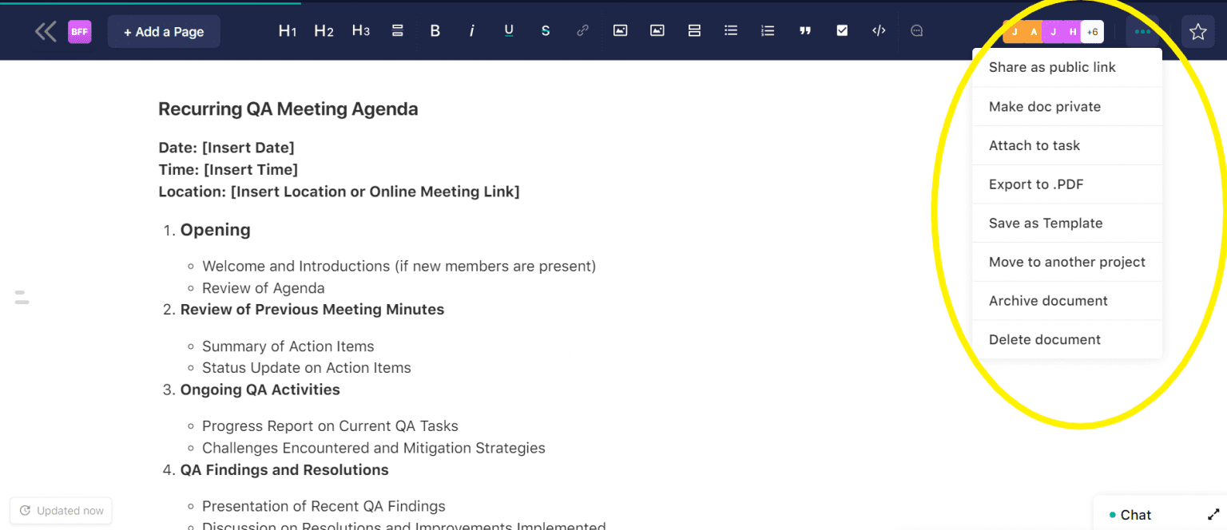Click the Updated now status button

[60, 510]
